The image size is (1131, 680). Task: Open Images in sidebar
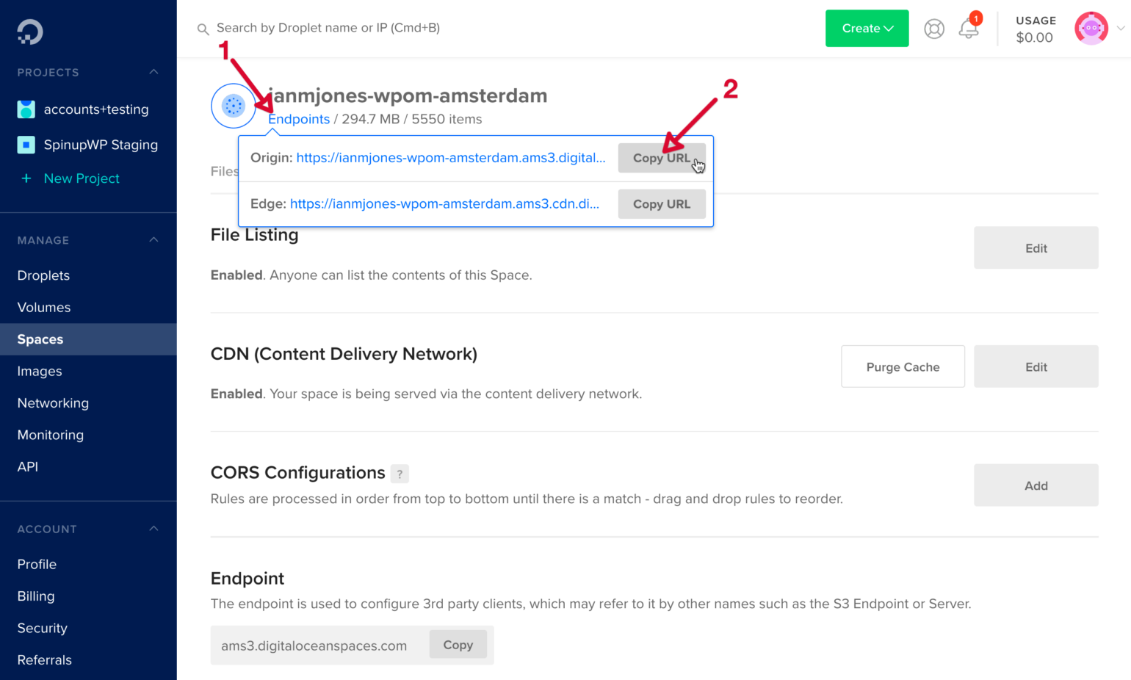click(x=40, y=372)
